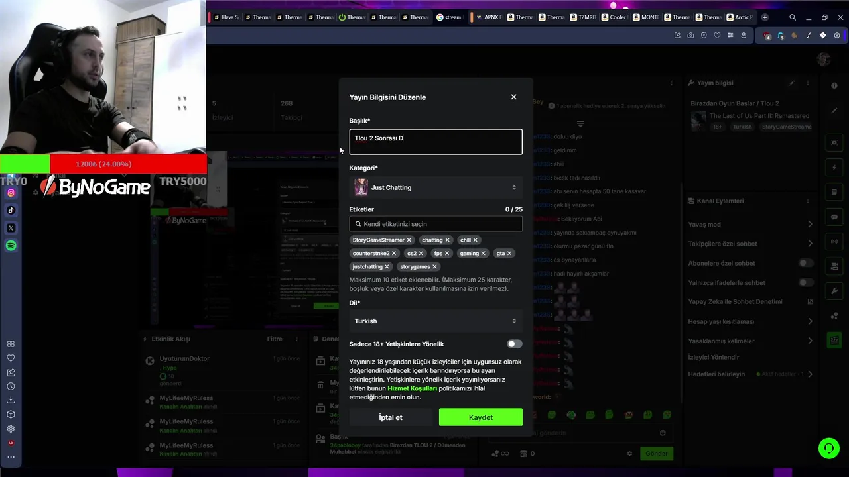Expand Hedefleri belirleyin option
Image resolution: width=849 pixels, height=477 pixels.
[x=810, y=374]
